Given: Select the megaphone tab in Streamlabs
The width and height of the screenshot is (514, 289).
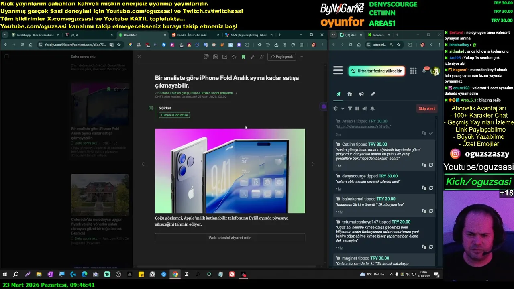Looking at the screenshot, I should [361, 94].
